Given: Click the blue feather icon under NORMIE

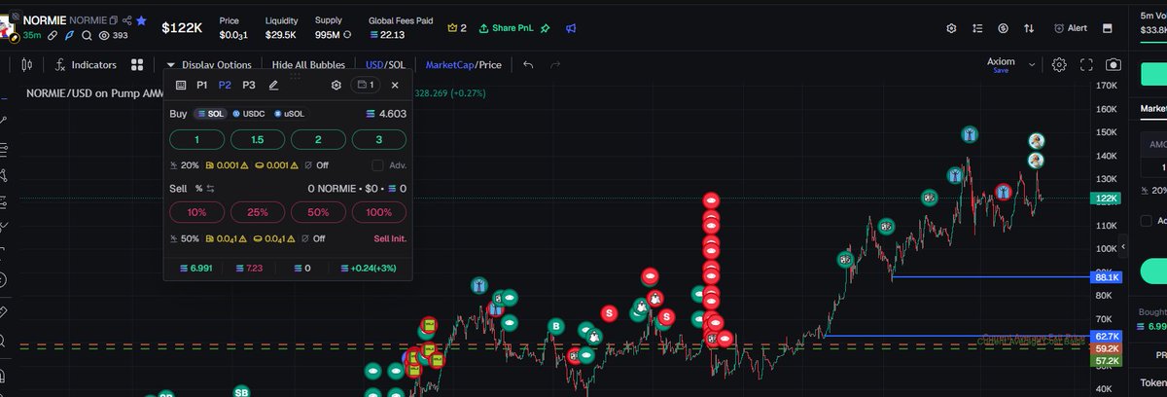Looking at the screenshot, I should pyautogui.click(x=69, y=35).
